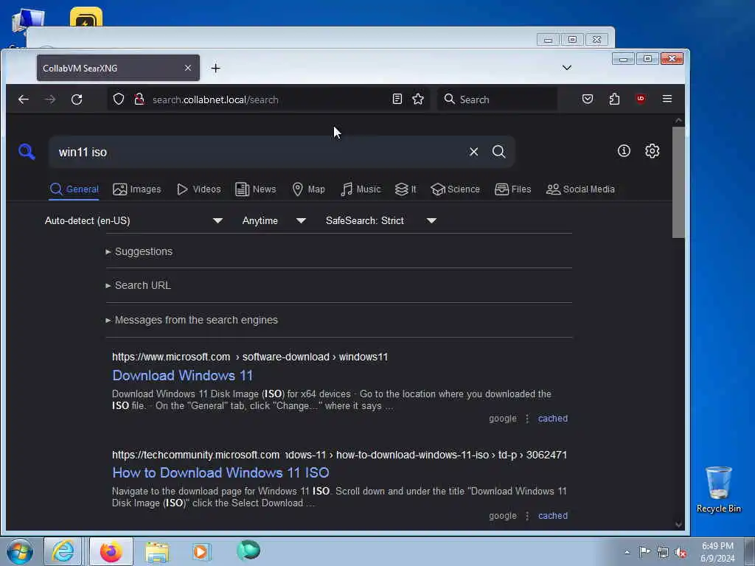The width and height of the screenshot is (755, 566).
Task: Open SearXNG preferences gear icon
Action: [x=652, y=151]
